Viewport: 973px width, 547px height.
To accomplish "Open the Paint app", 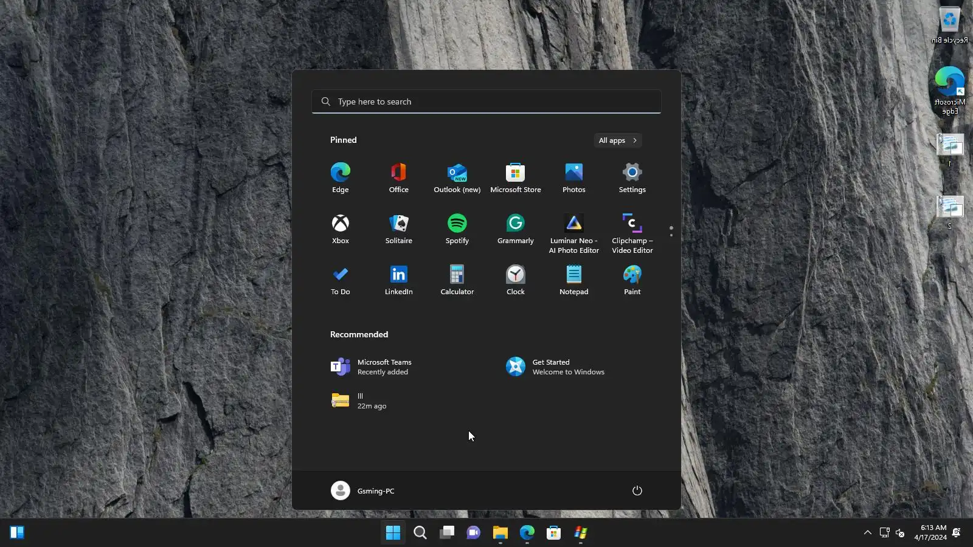I will (x=632, y=280).
